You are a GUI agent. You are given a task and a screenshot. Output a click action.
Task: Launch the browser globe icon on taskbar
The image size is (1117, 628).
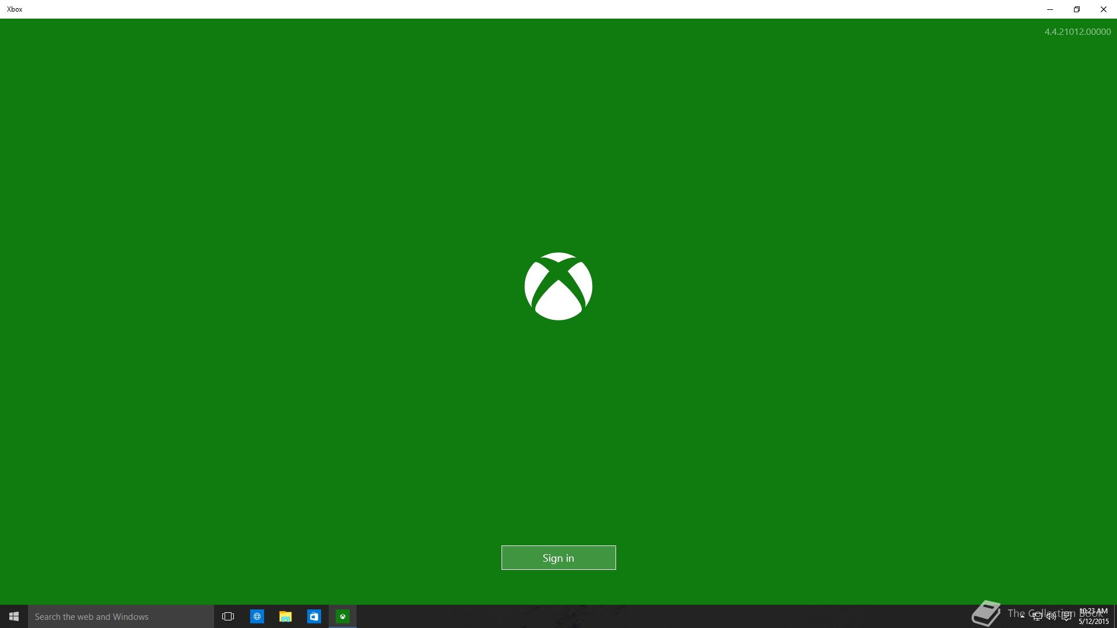(x=257, y=616)
